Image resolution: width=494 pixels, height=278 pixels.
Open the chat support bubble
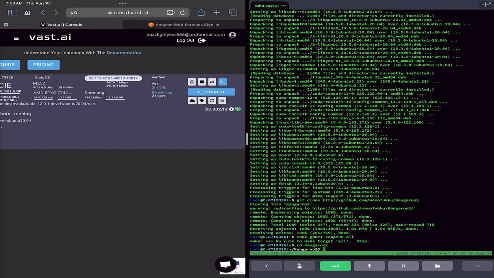click(225, 264)
